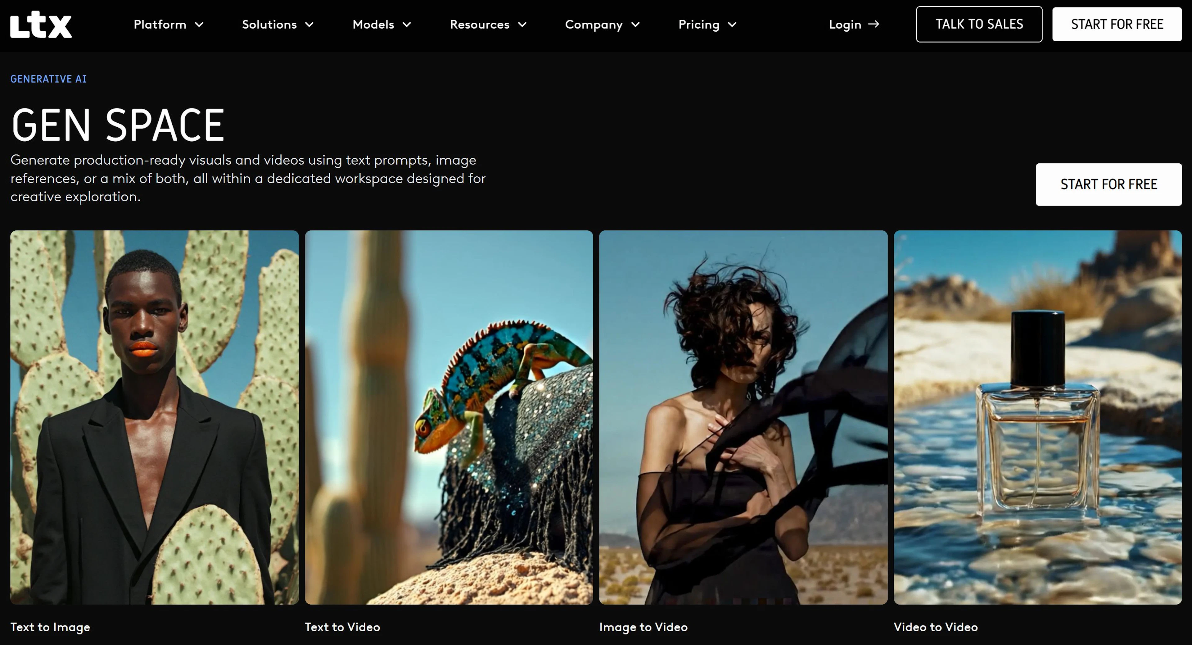
Task: Expand the Models menu chevron
Action: pos(407,25)
